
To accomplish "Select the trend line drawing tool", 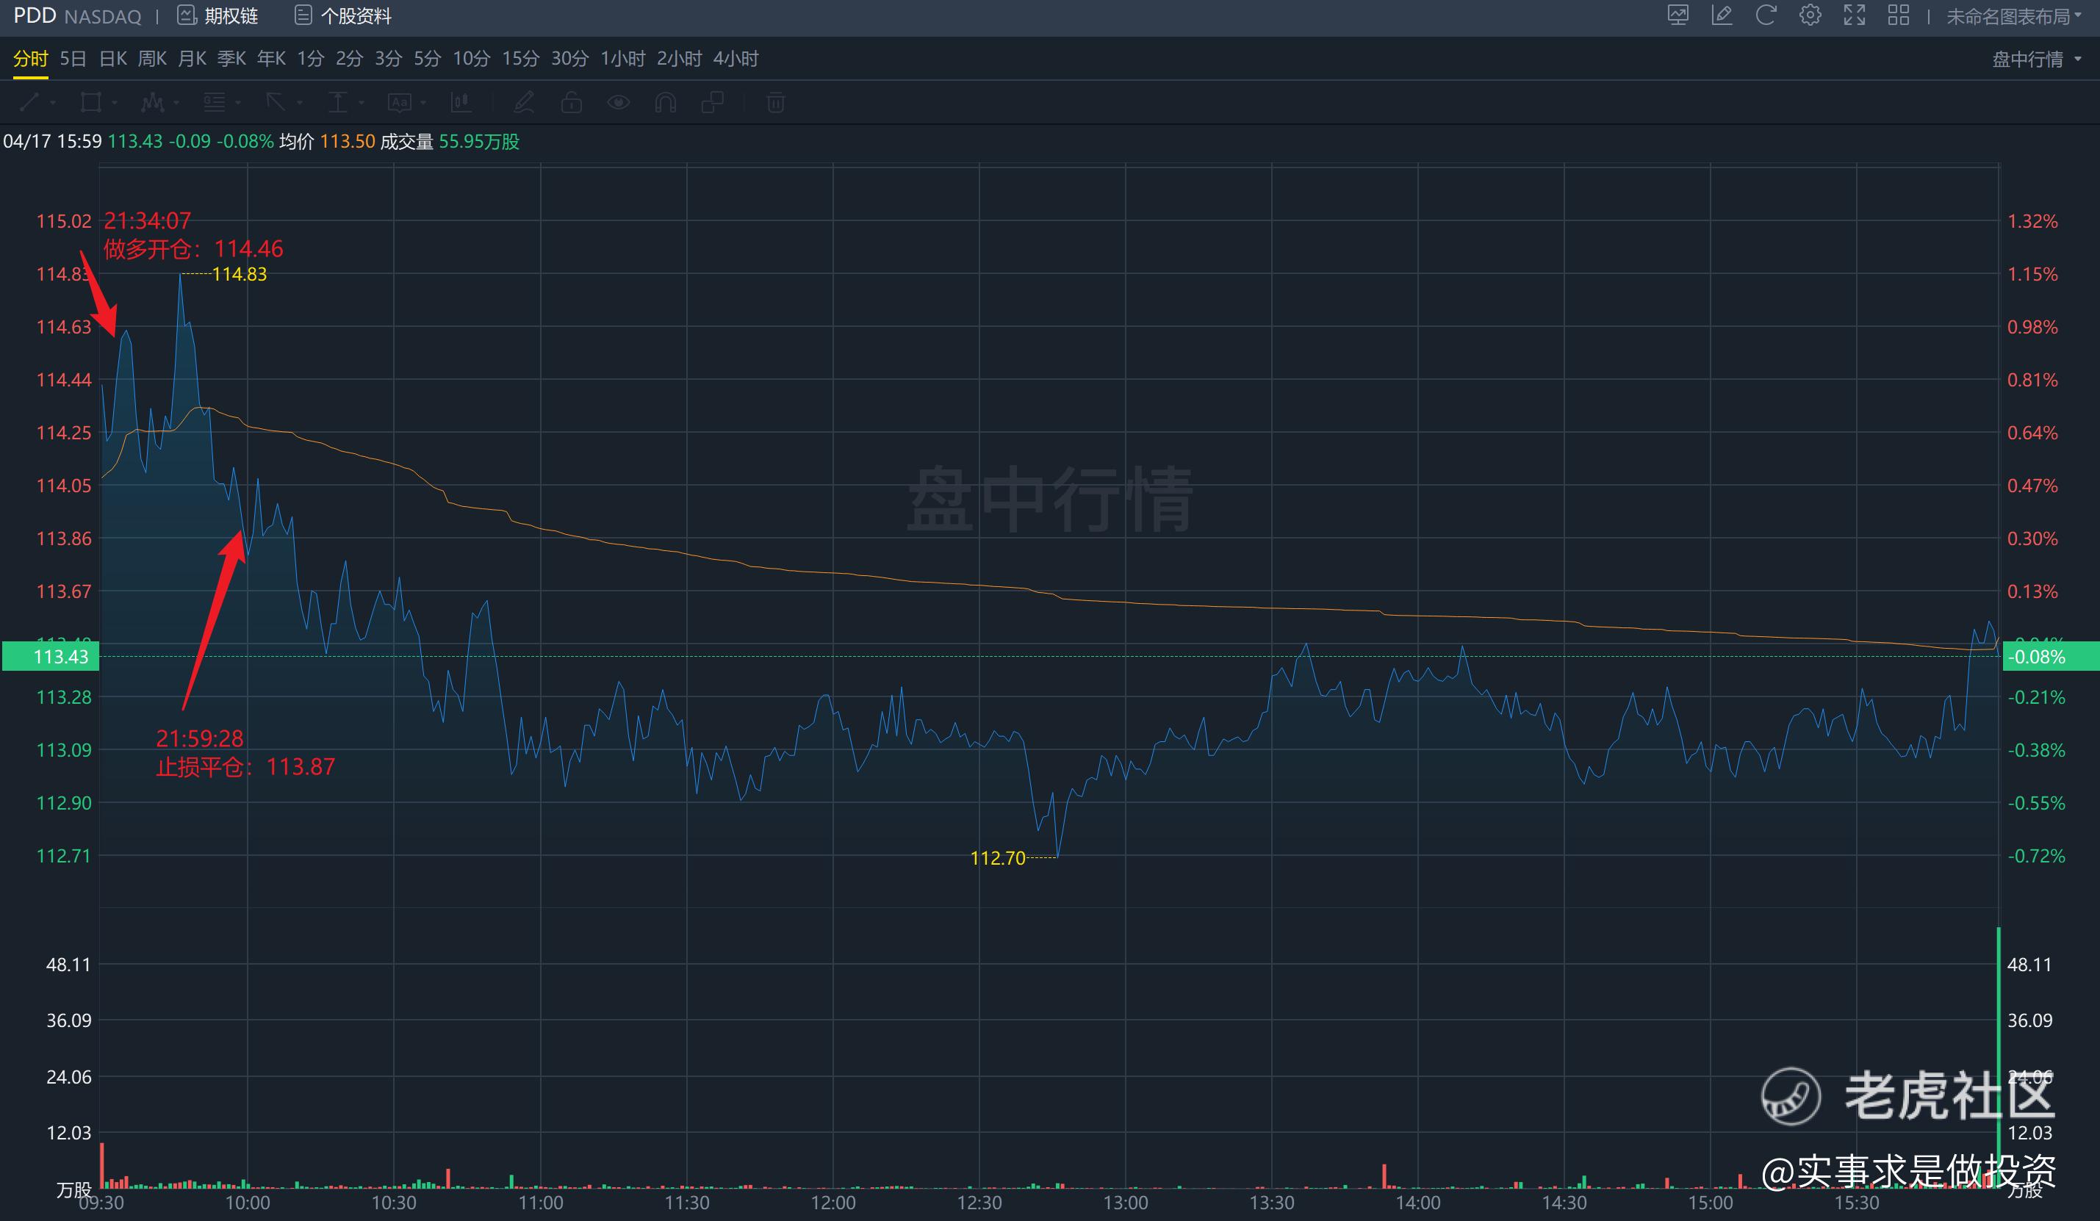I will click(x=29, y=103).
